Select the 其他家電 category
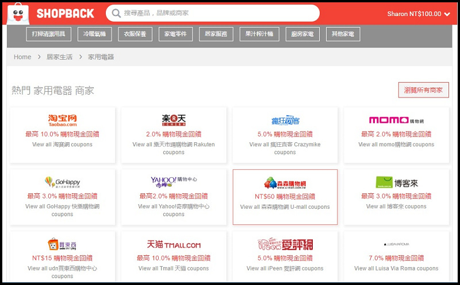The image size is (460, 285). tap(343, 34)
